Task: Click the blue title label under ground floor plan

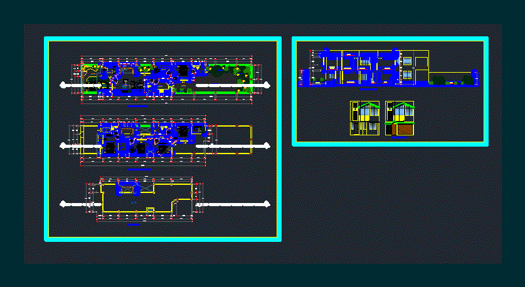Action: click(x=137, y=107)
